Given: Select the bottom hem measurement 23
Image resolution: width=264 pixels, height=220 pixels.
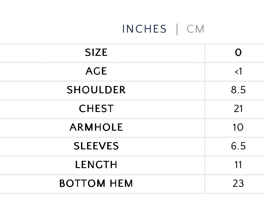Looking at the screenshot, I should point(238,183).
